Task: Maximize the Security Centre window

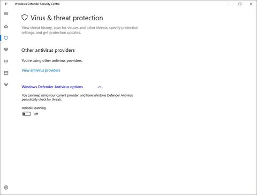Action: pyautogui.click(x=240, y=4)
